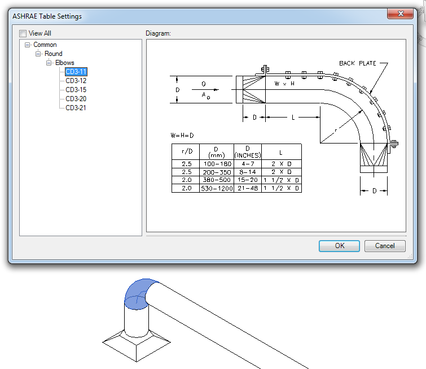Click the BACK PLATE label in diagram
The width and height of the screenshot is (426, 369).
(358, 63)
